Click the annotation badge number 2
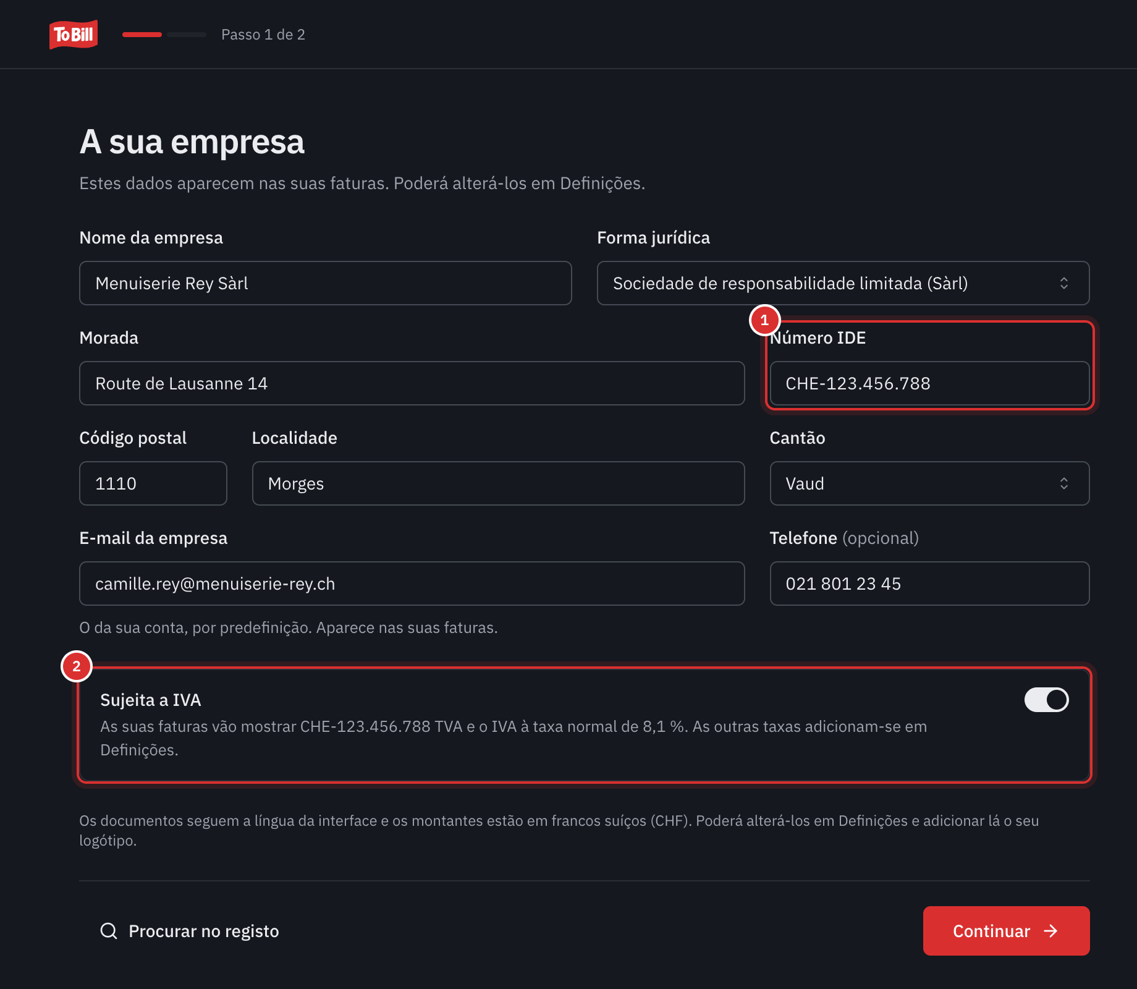This screenshot has height=989, width=1137. 77,666
